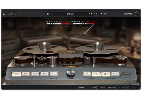
Task: Favorite the preset with the heart icon
Action: [52, 14]
